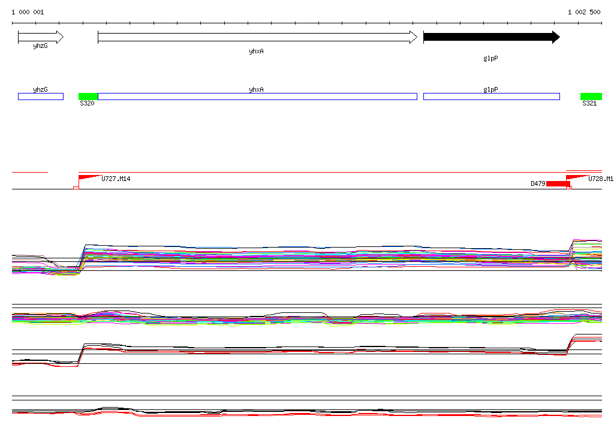This screenshot has width=614, height=428.
Task: Click the yhzG gene arrow
Action: click(x=41, y=37)
